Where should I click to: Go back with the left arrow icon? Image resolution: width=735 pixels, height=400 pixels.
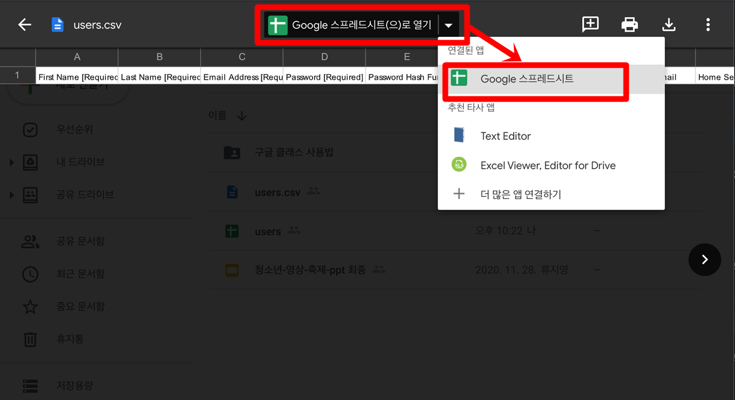[24, 25]
